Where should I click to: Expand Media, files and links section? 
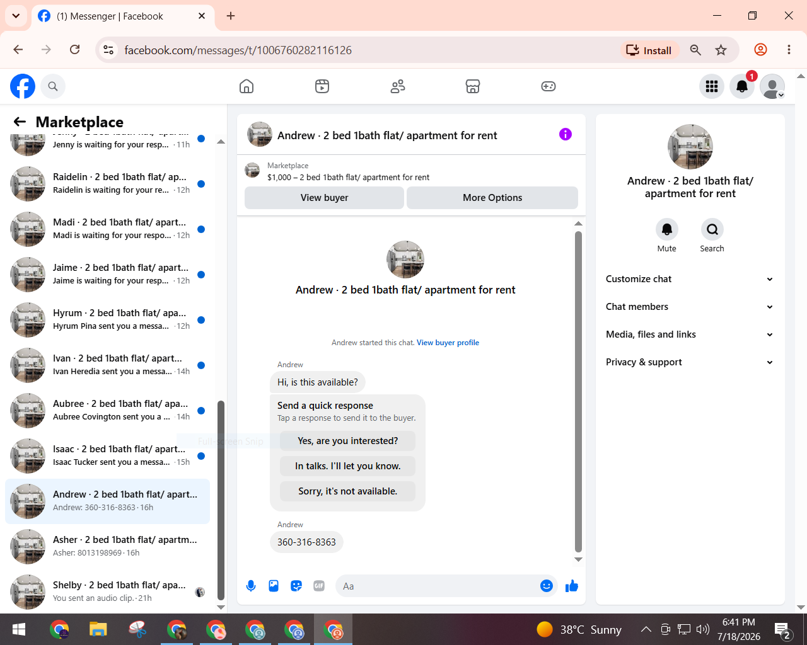click(x=690, y=334)
